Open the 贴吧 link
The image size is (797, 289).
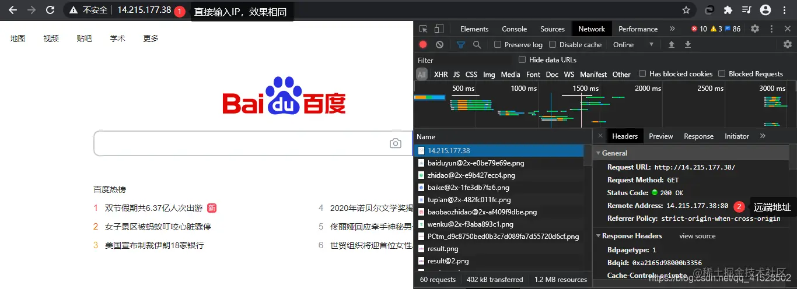[x=84, y=38]
